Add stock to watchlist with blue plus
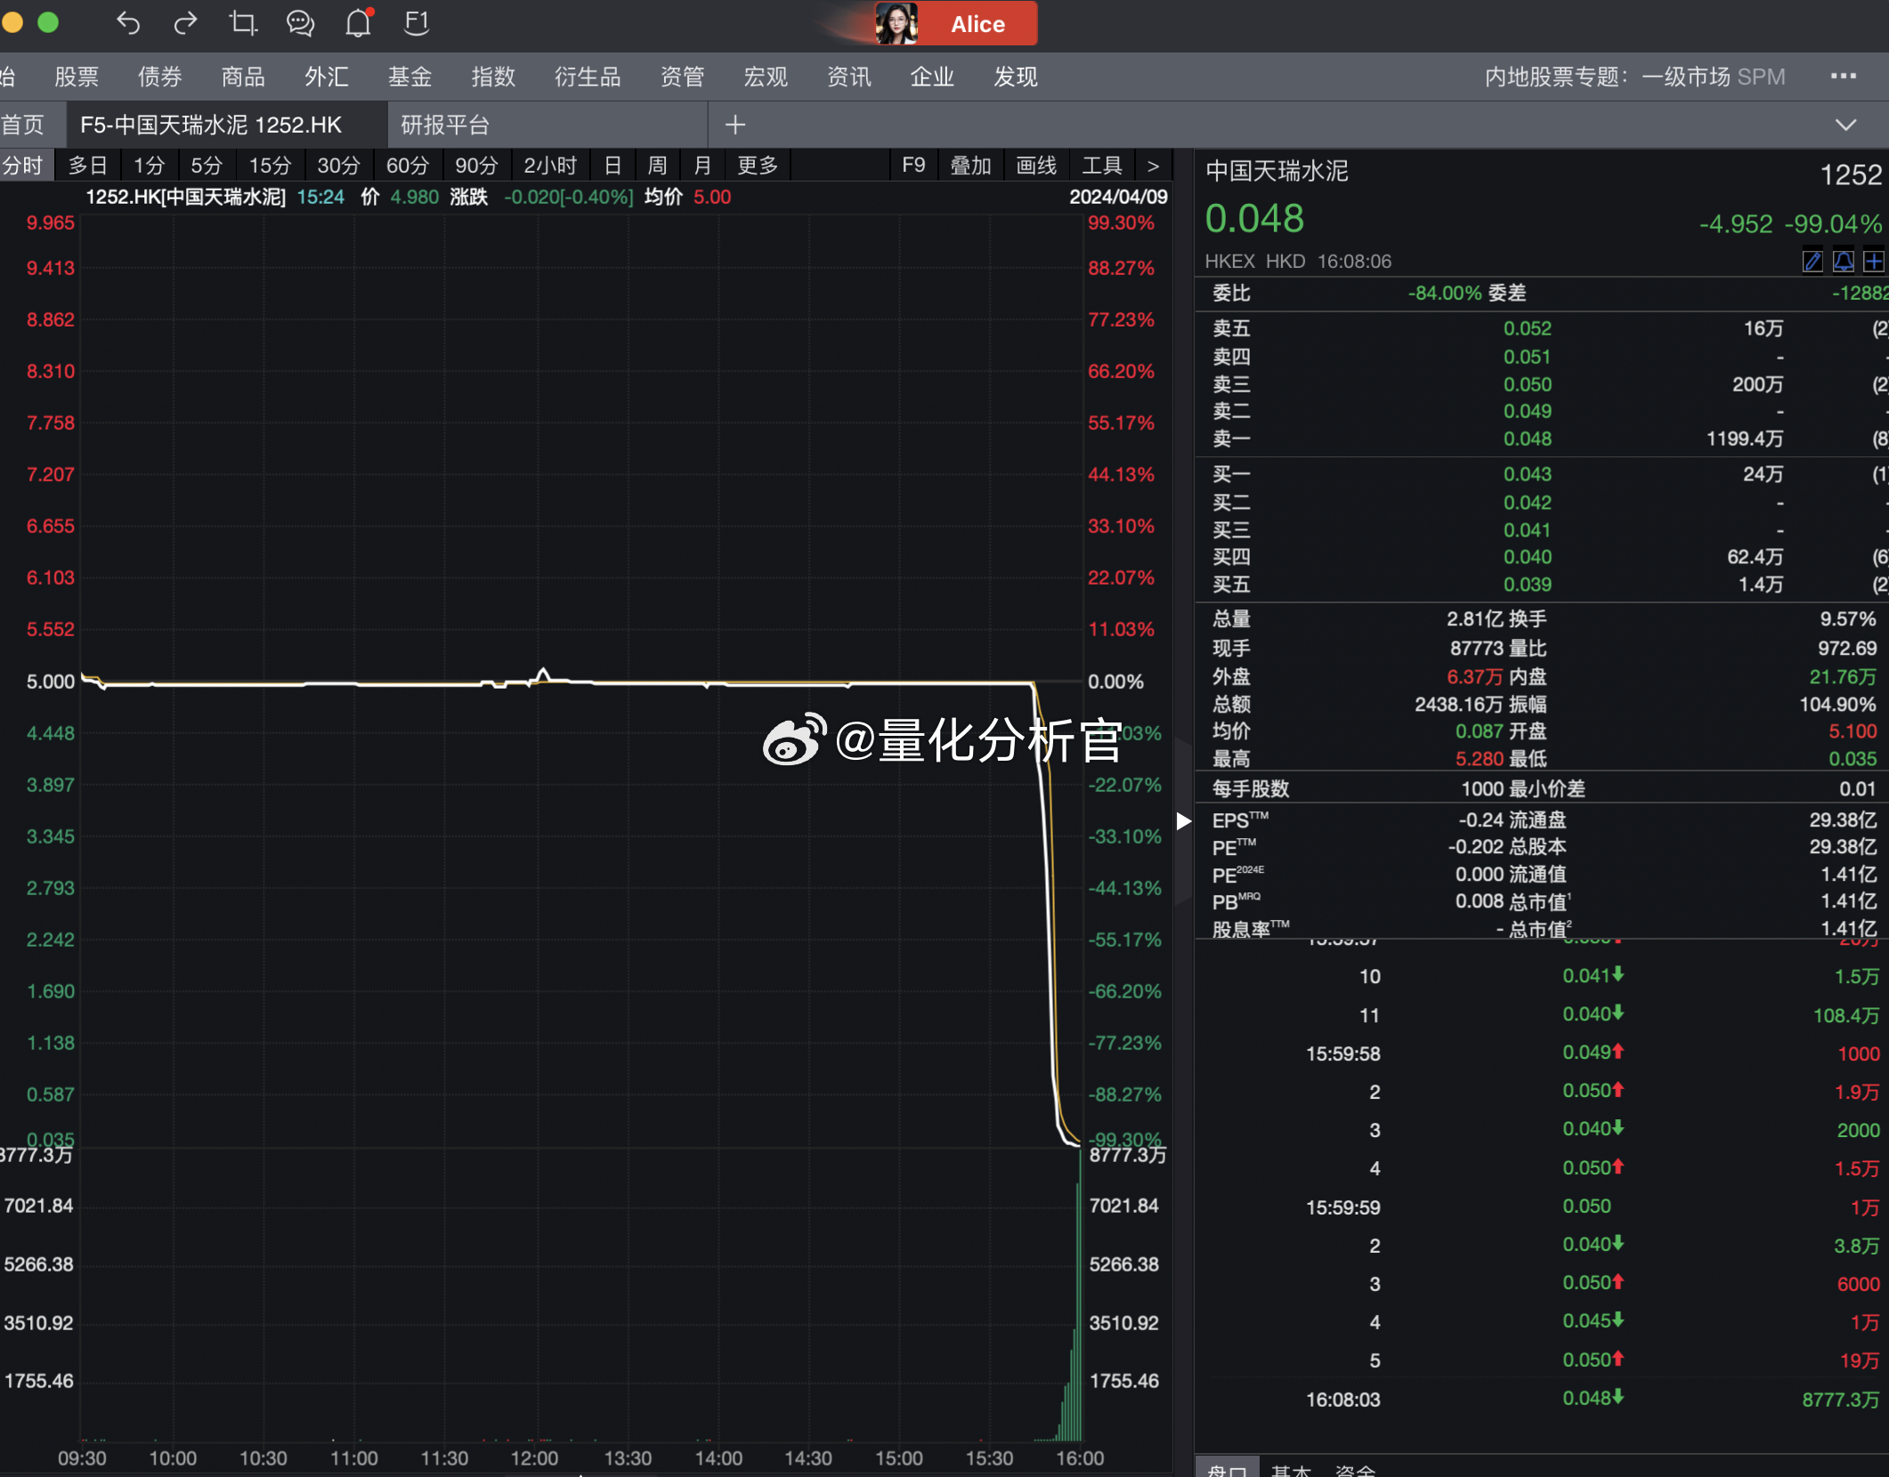This screenshot has height=1477, width=1889. click(x=1874, y=261)
